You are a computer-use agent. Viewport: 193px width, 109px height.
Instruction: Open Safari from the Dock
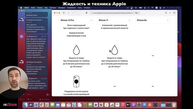click(36, 105)
